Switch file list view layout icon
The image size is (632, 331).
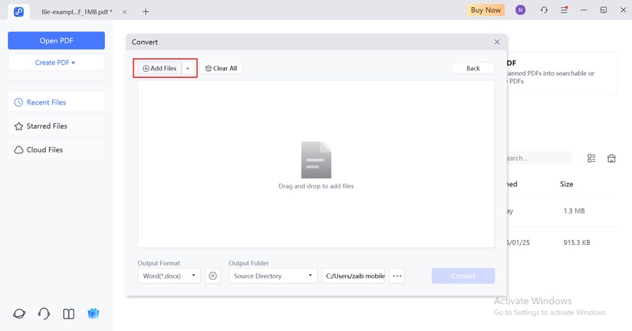591,158
